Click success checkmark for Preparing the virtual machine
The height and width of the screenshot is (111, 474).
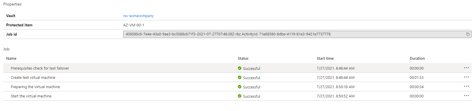[240, 87]
